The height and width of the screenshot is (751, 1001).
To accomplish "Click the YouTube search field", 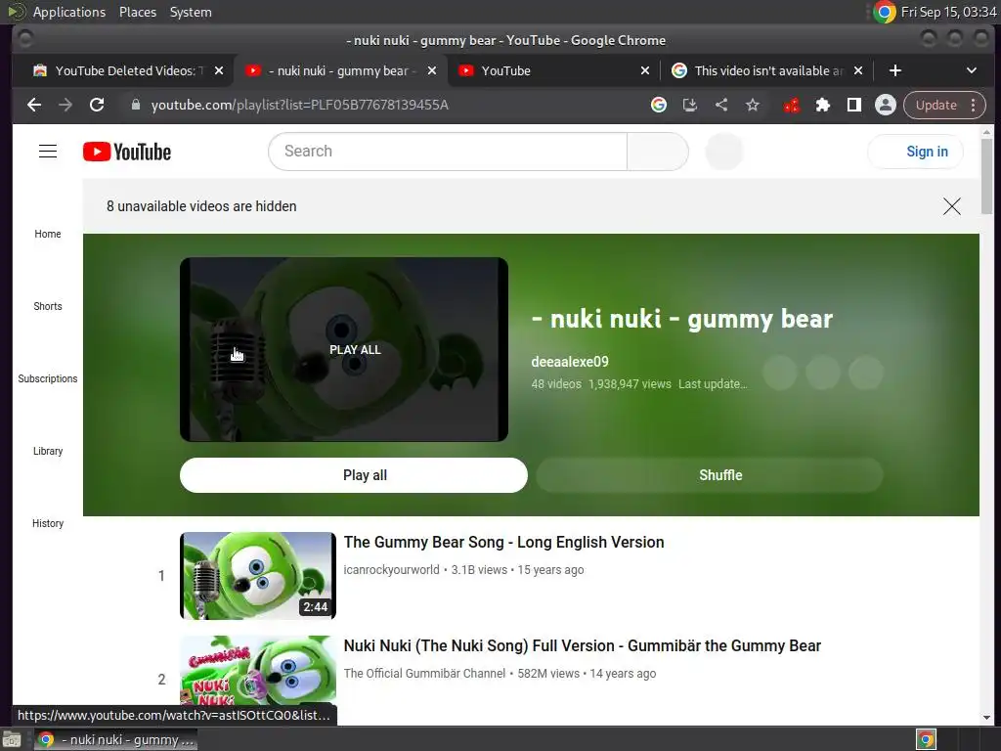I will (448, 152).
